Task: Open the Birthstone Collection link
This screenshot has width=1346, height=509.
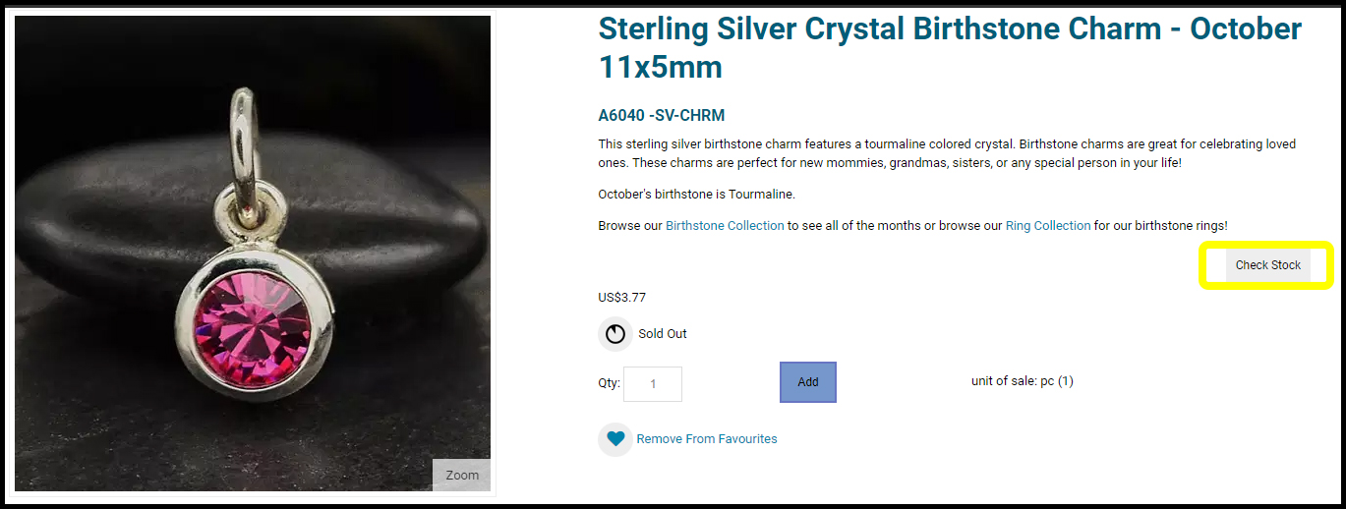Action: tap(725, 226)
